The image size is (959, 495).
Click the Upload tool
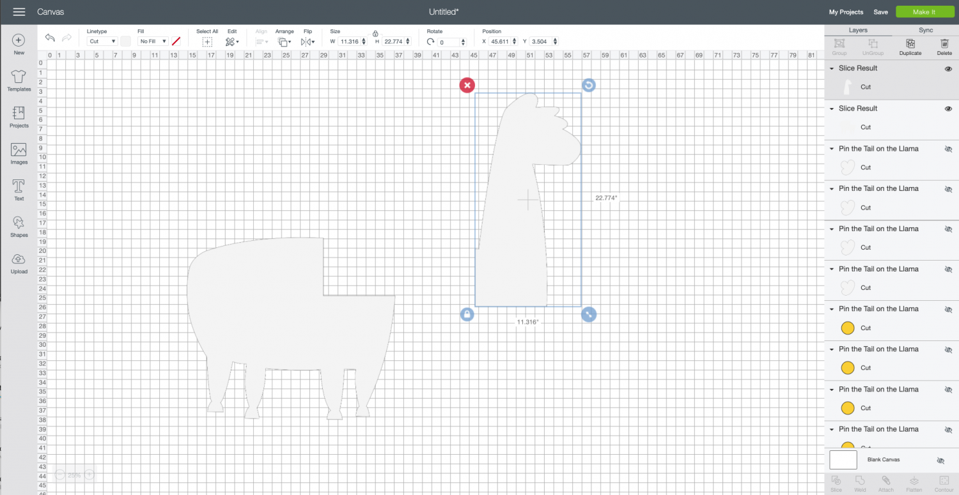coord(19,263)
